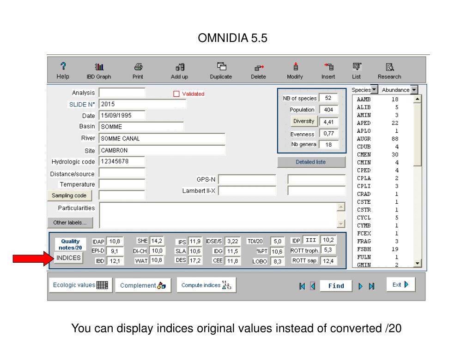
Task: Toggle the Validated checkbox
Action: (x=176, y=94)
